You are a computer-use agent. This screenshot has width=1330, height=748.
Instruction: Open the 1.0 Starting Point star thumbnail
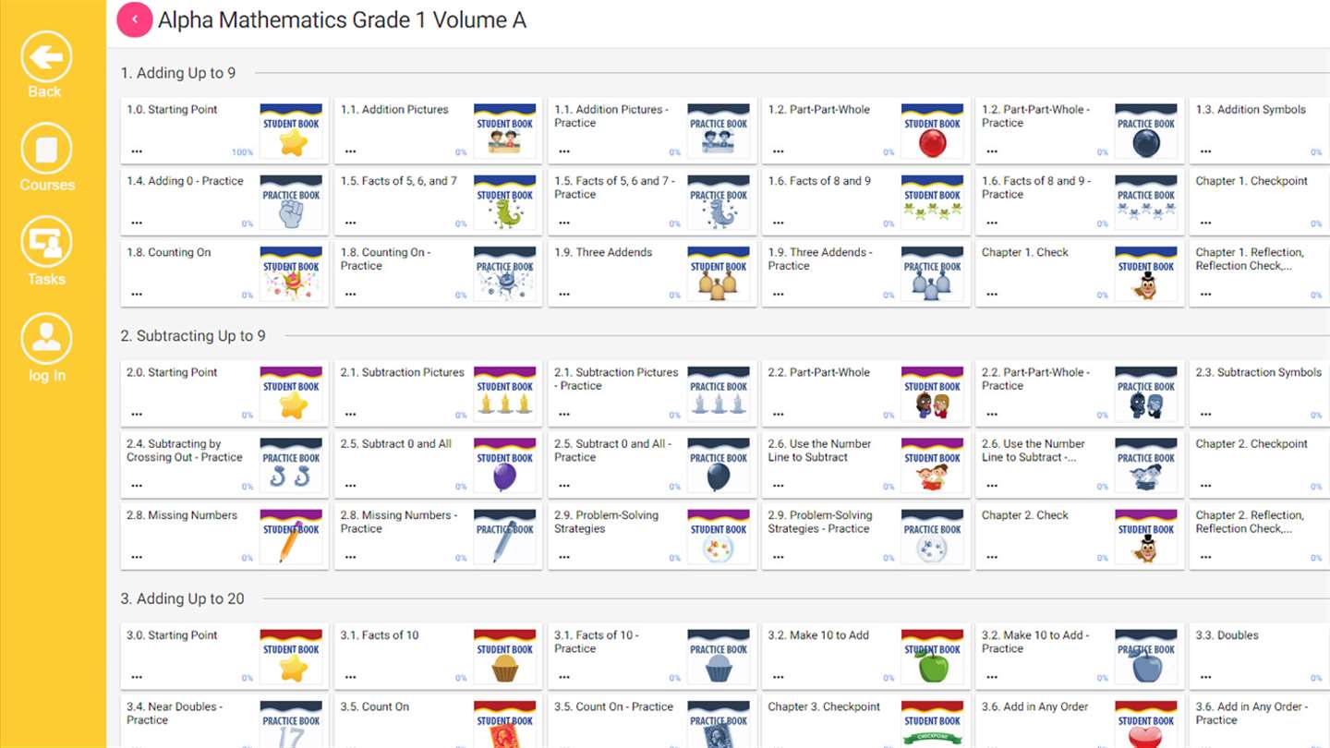291,130
